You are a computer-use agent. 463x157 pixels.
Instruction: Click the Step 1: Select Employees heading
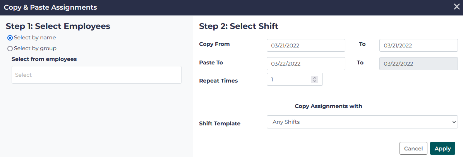pos(58,26)
